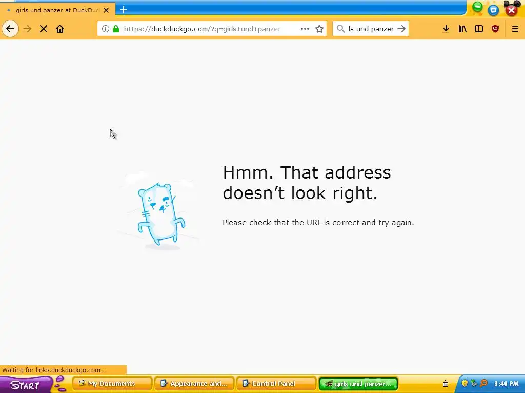Screen dimensions: 525x393
Task: Open page actions three-dot menu
Action: pos(305,29)
